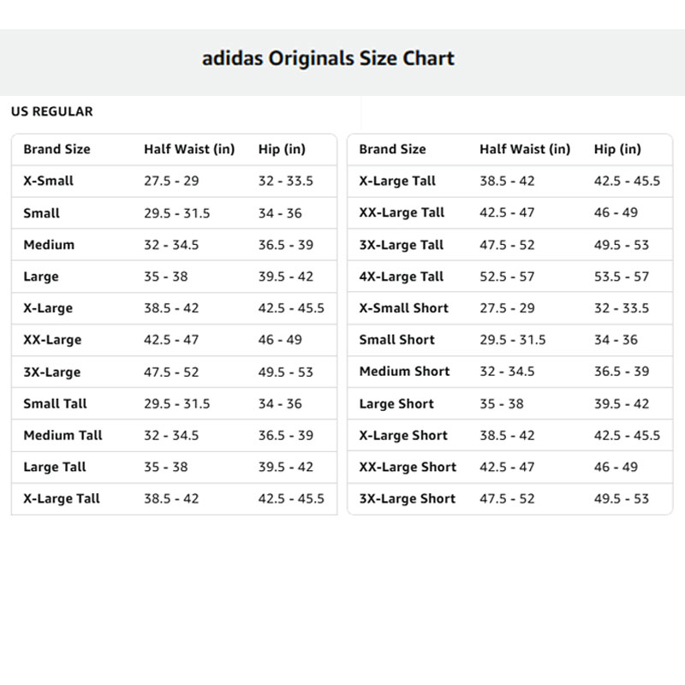Image resolution: width=685 pixels, height=685 pixels.
Task: Click the 3X-Large Short row label
Action: tap(407, 499)
